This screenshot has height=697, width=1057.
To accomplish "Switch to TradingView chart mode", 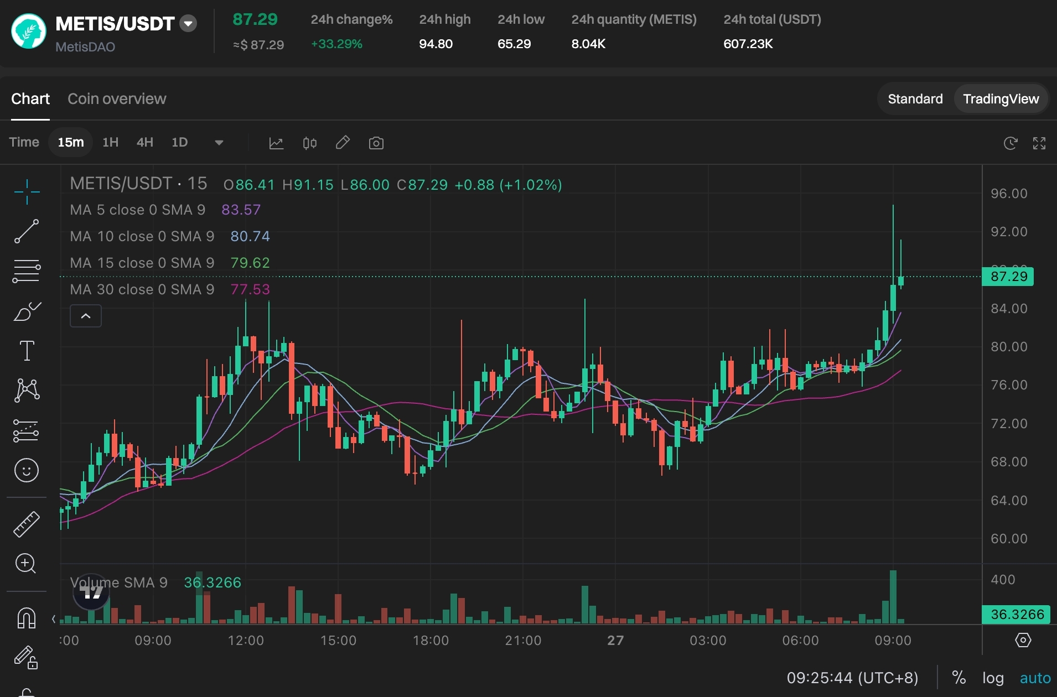I will pyautogui.click(x=1001, y=98).
